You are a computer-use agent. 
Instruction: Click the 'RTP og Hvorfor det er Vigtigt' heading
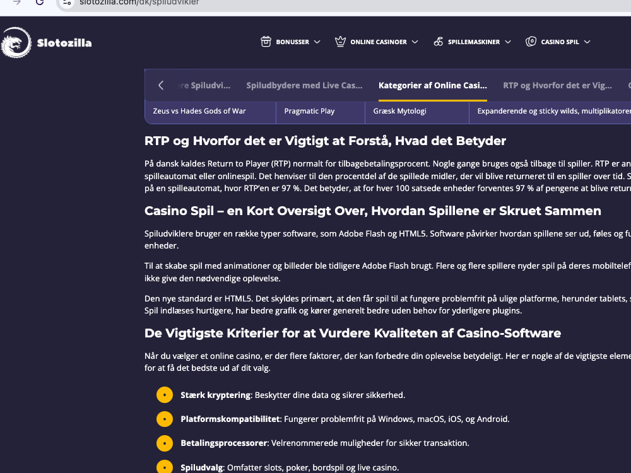(325, 141)
